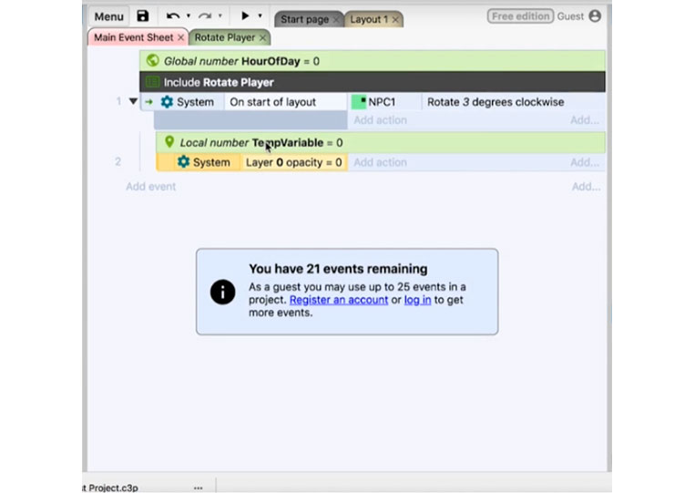Close the Rotate Player tab
This screenshot has height=493, width=695.
[263, 38]
